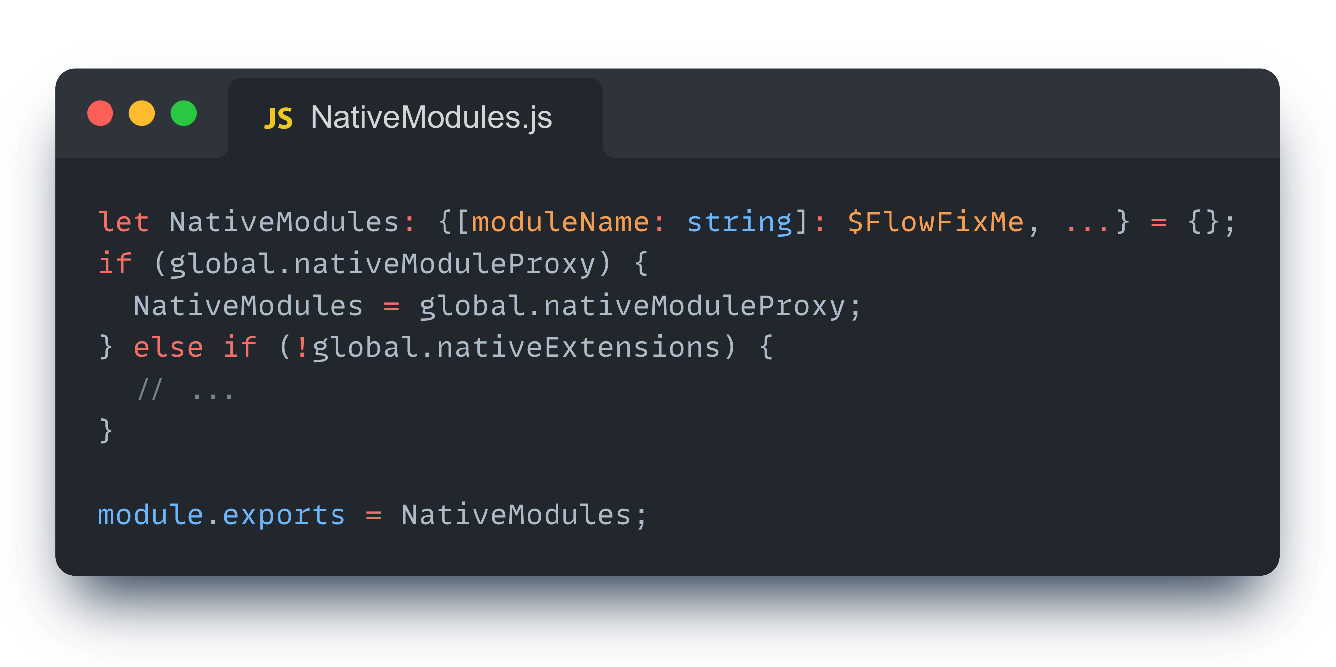Click the 'else' keyword
The width and height of the screenshot is (1336, 667).
168,347
